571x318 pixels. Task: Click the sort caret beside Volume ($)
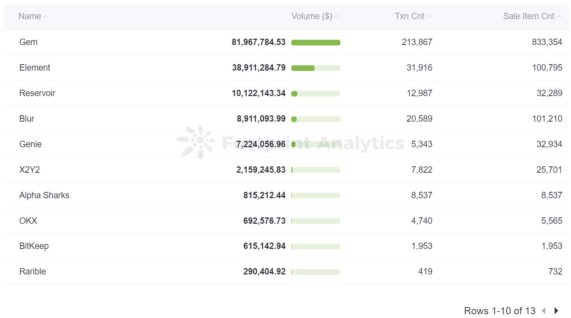click(337, 17)
